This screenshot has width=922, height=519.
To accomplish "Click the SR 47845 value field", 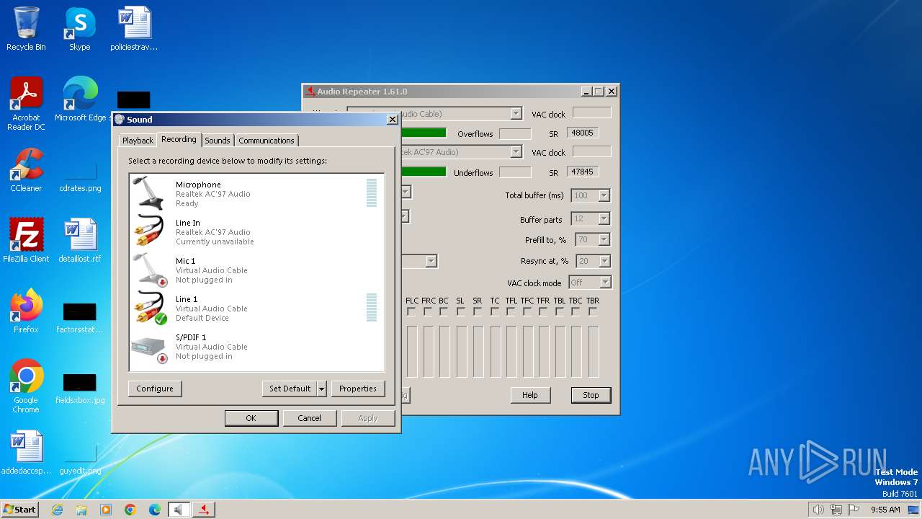I will pos(583,172).
